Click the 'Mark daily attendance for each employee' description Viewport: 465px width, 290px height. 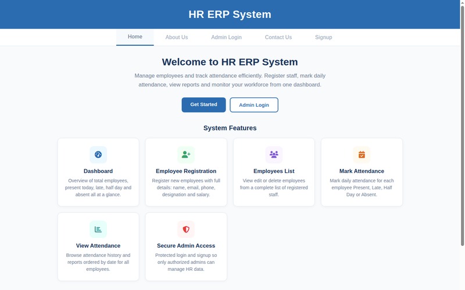[362, 187]
